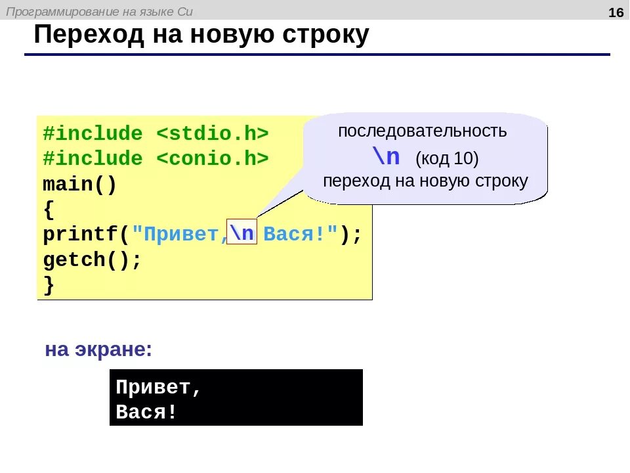This screenshot has height=473, width=630.
Task: Click the code line '#include <conio.h>'
Action: point(156,158)
